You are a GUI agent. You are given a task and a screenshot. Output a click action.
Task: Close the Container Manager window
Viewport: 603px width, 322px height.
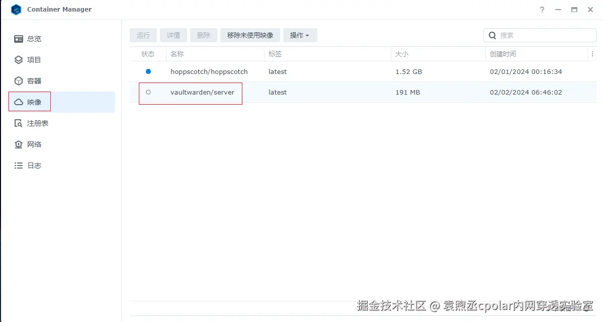tap(590, 10)
